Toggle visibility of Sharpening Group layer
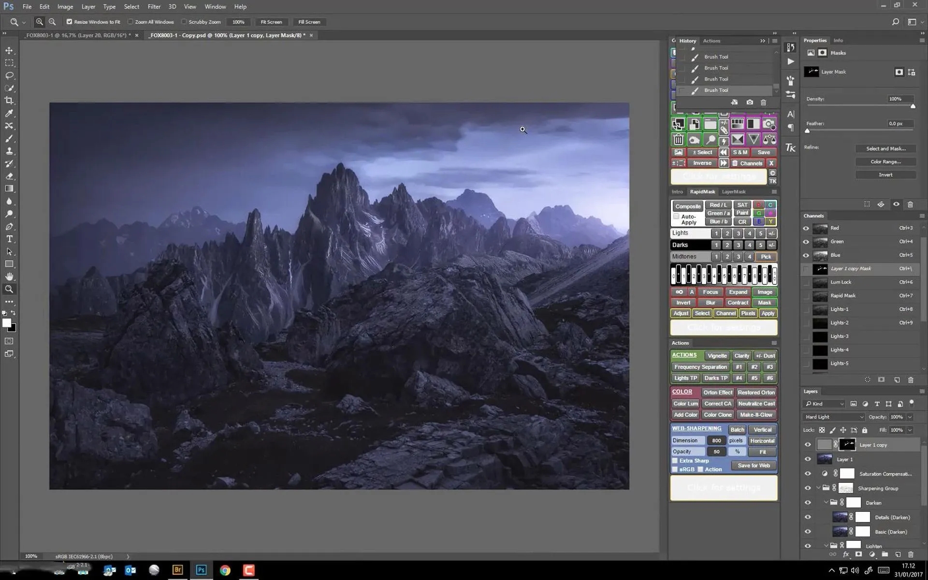 pos(807,488)
